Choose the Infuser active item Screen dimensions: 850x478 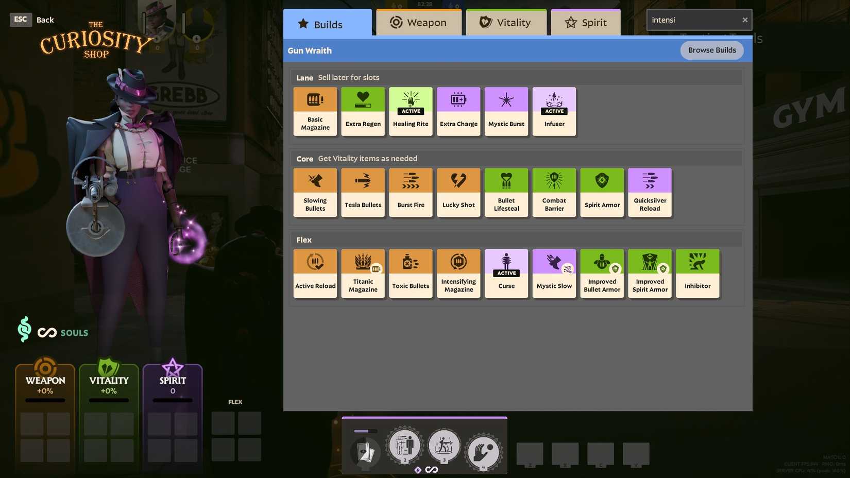[x=554, y=111]
